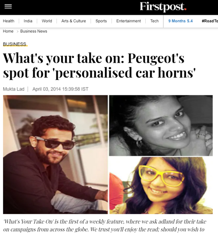
Task: Click Business News breadcrumb link
Action: pyautogui.click(x=34, y=31)
